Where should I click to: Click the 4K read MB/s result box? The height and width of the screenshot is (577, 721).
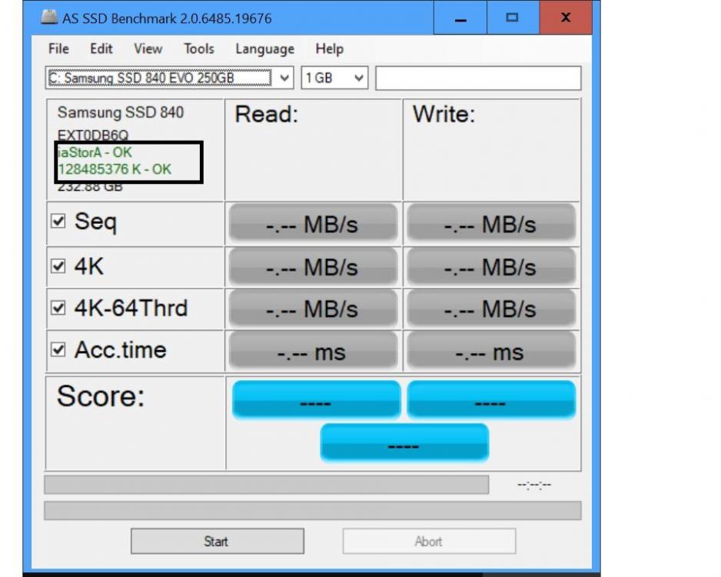click(313, 266)
